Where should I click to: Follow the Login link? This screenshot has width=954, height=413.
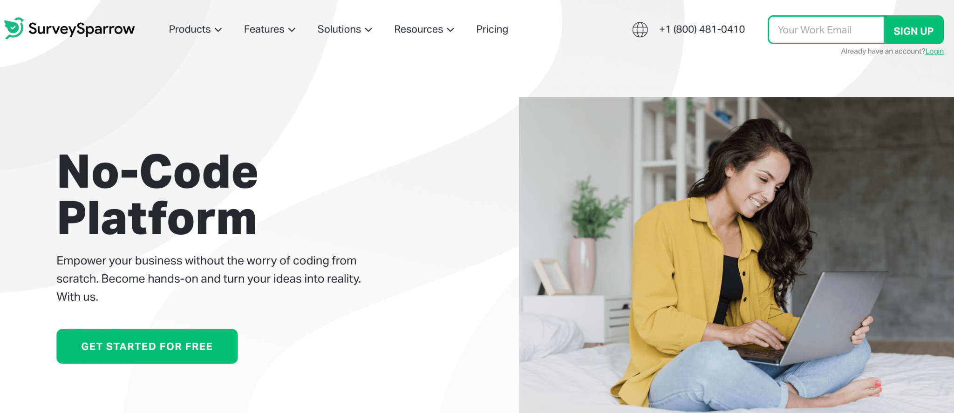click(934, 51)
